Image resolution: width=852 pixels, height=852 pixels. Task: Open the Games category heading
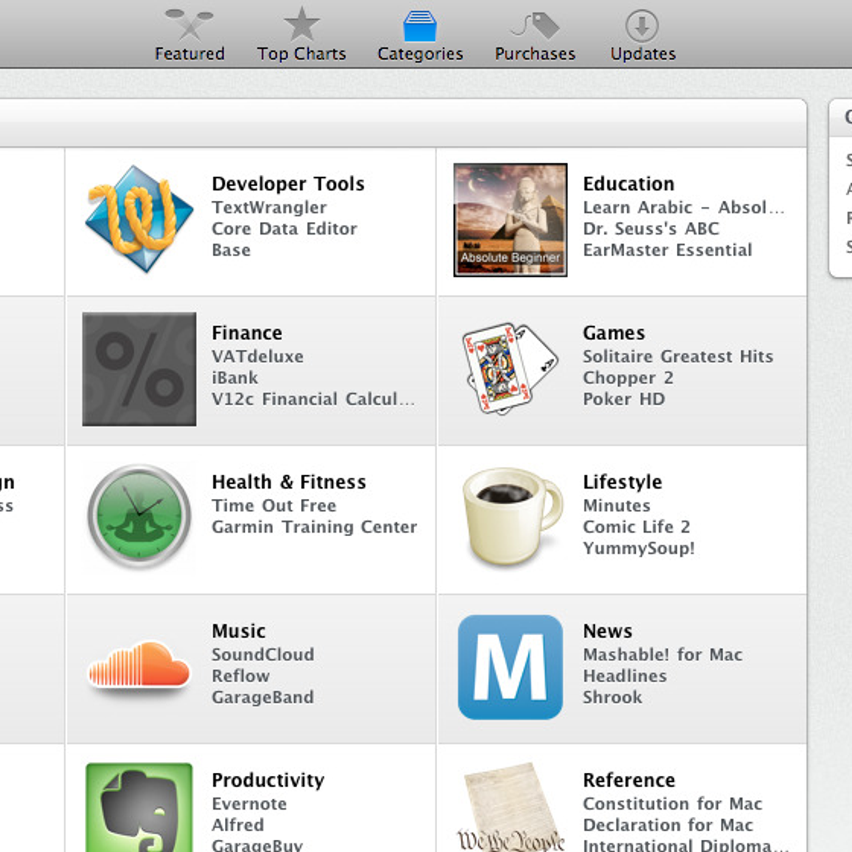click(x=614, y=333)
